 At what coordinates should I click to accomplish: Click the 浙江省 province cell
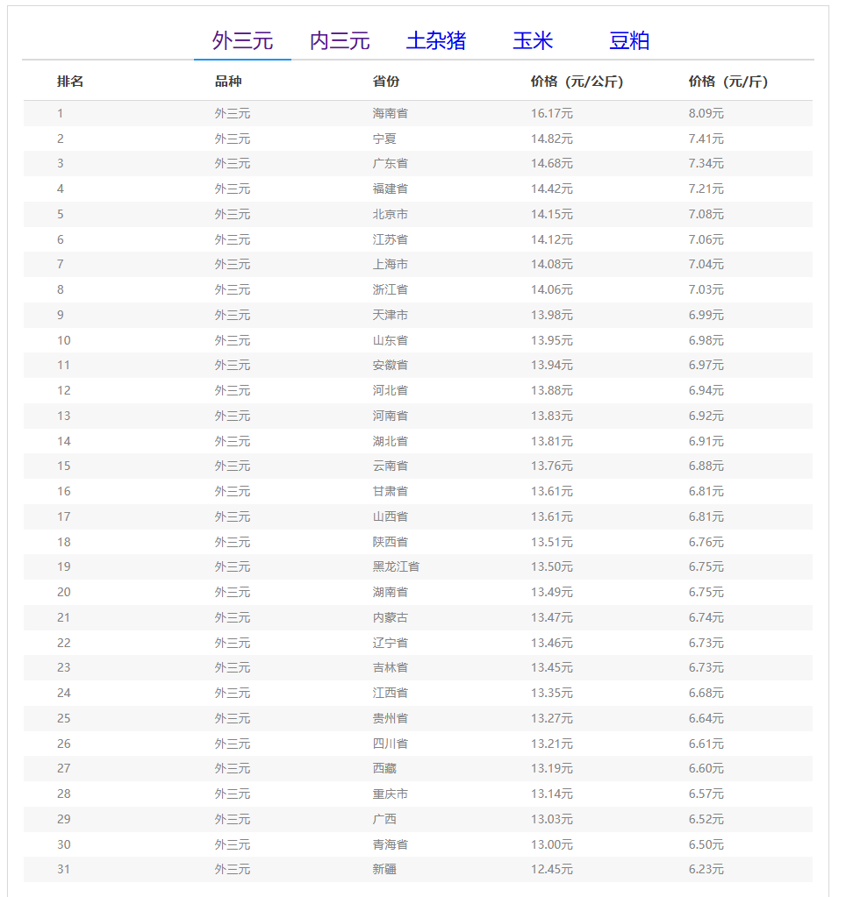[391, 289]
